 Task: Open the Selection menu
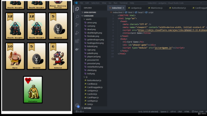(x=95, y=3)
